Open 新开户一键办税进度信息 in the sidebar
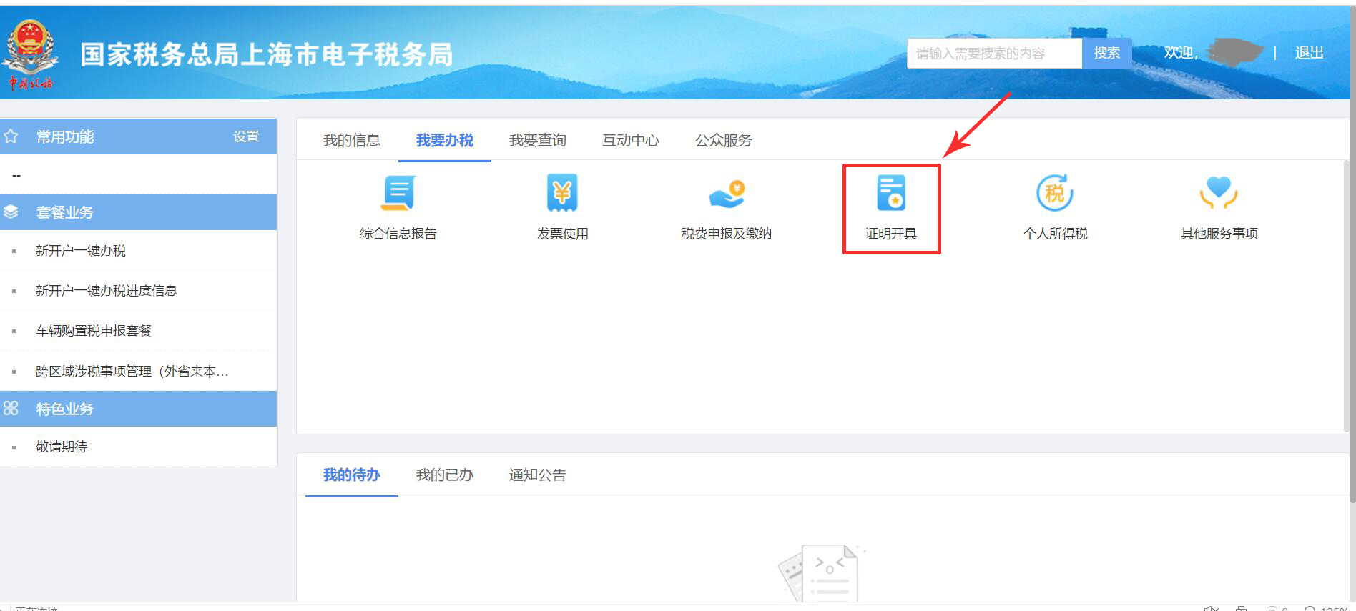 (107, 291)
